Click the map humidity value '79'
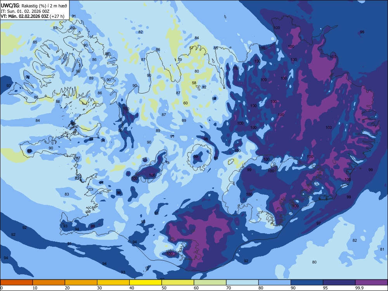Screen dimensions: 388x291 (180, 60)
